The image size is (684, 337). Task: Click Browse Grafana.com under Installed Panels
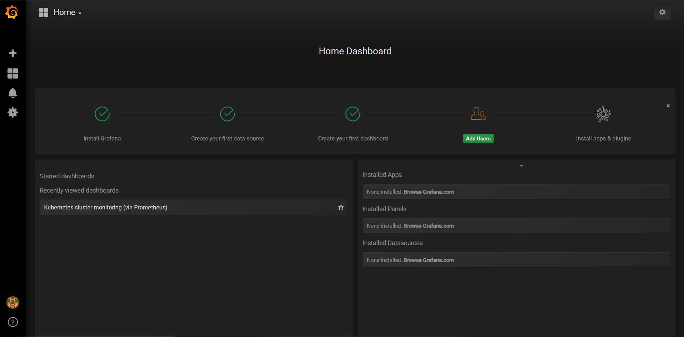(x=429, y=226)
